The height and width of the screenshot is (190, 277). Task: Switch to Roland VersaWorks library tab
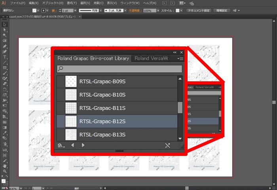point(152,58)
